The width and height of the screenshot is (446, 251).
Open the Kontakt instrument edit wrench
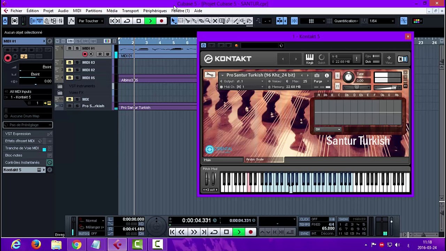coord(209,75)
